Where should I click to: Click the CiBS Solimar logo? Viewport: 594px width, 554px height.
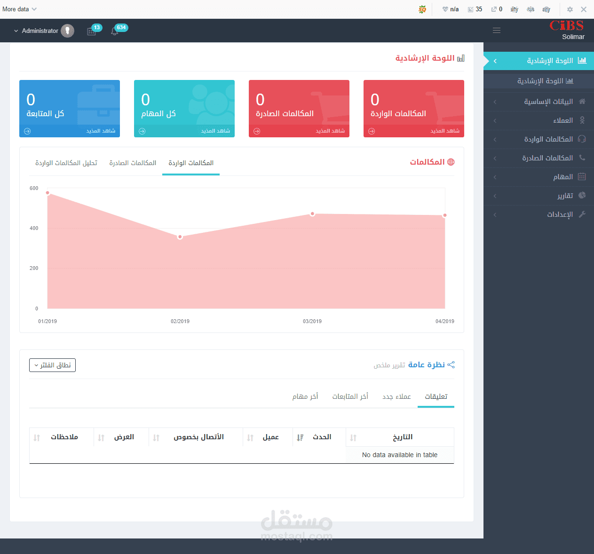tap(567, 30)
